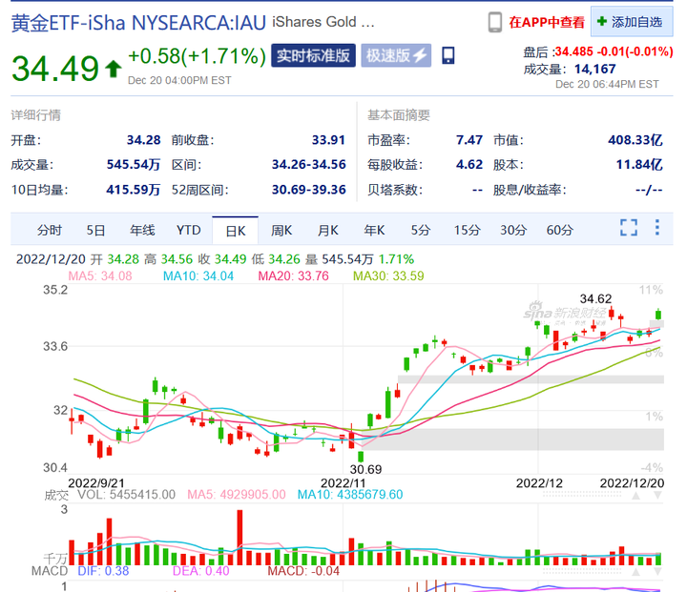The image size is (687, 592).
Task: Select the 30分 chart tab
Action: tap(513, 230)
